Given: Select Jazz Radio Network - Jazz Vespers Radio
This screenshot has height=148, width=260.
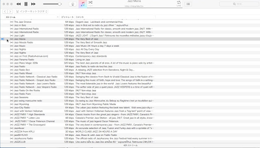Looking at the screenshot, I should pyautogui.click(x=35, y=87).
